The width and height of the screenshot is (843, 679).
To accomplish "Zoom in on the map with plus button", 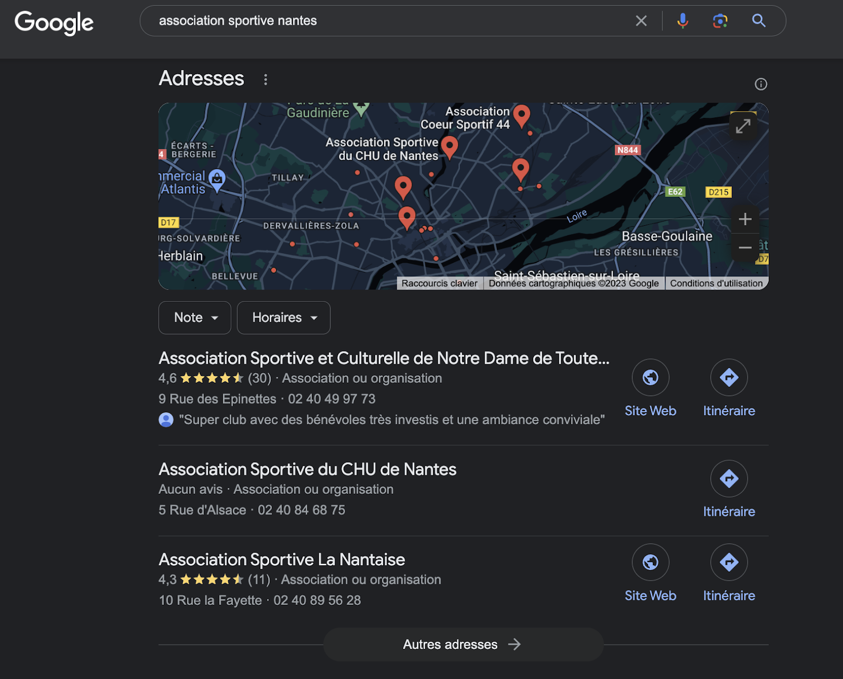I will 745,219.
